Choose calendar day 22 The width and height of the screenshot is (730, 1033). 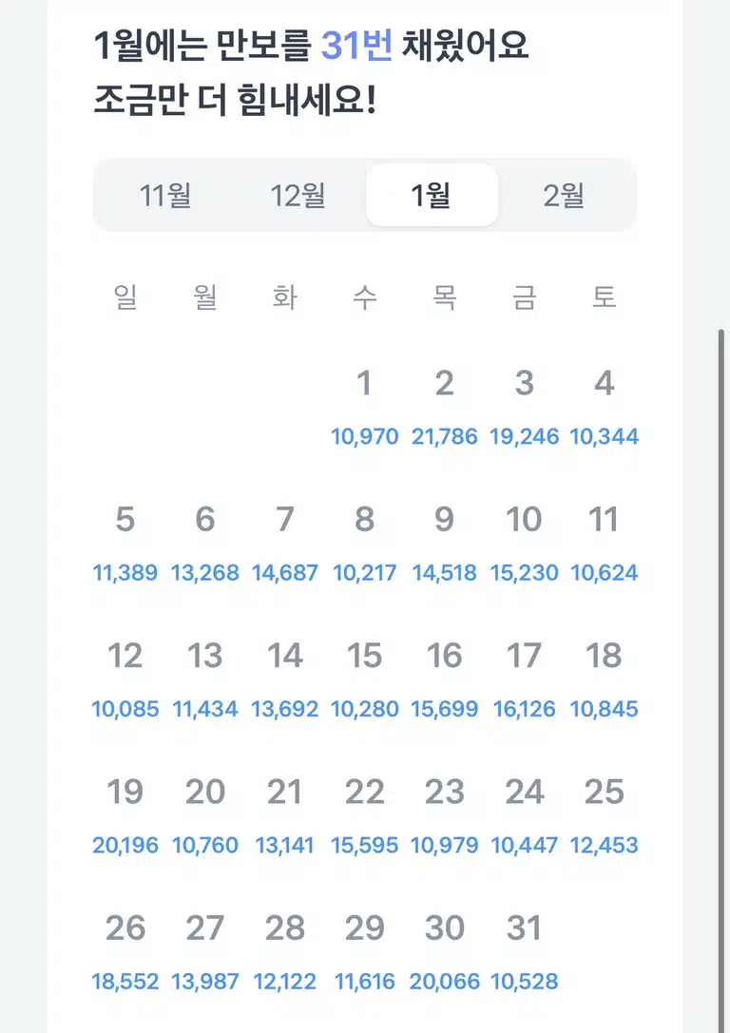pos(364,816)
